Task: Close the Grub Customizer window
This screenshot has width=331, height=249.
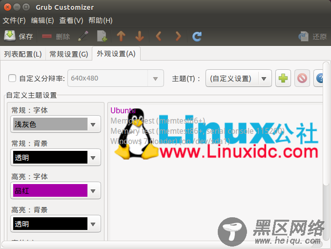Action: click(x=8, y=7)
